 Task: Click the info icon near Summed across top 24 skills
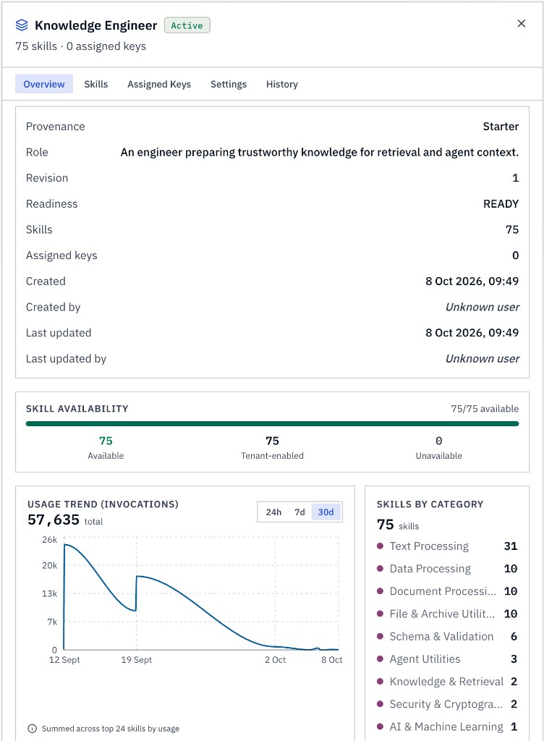point(32,728)
